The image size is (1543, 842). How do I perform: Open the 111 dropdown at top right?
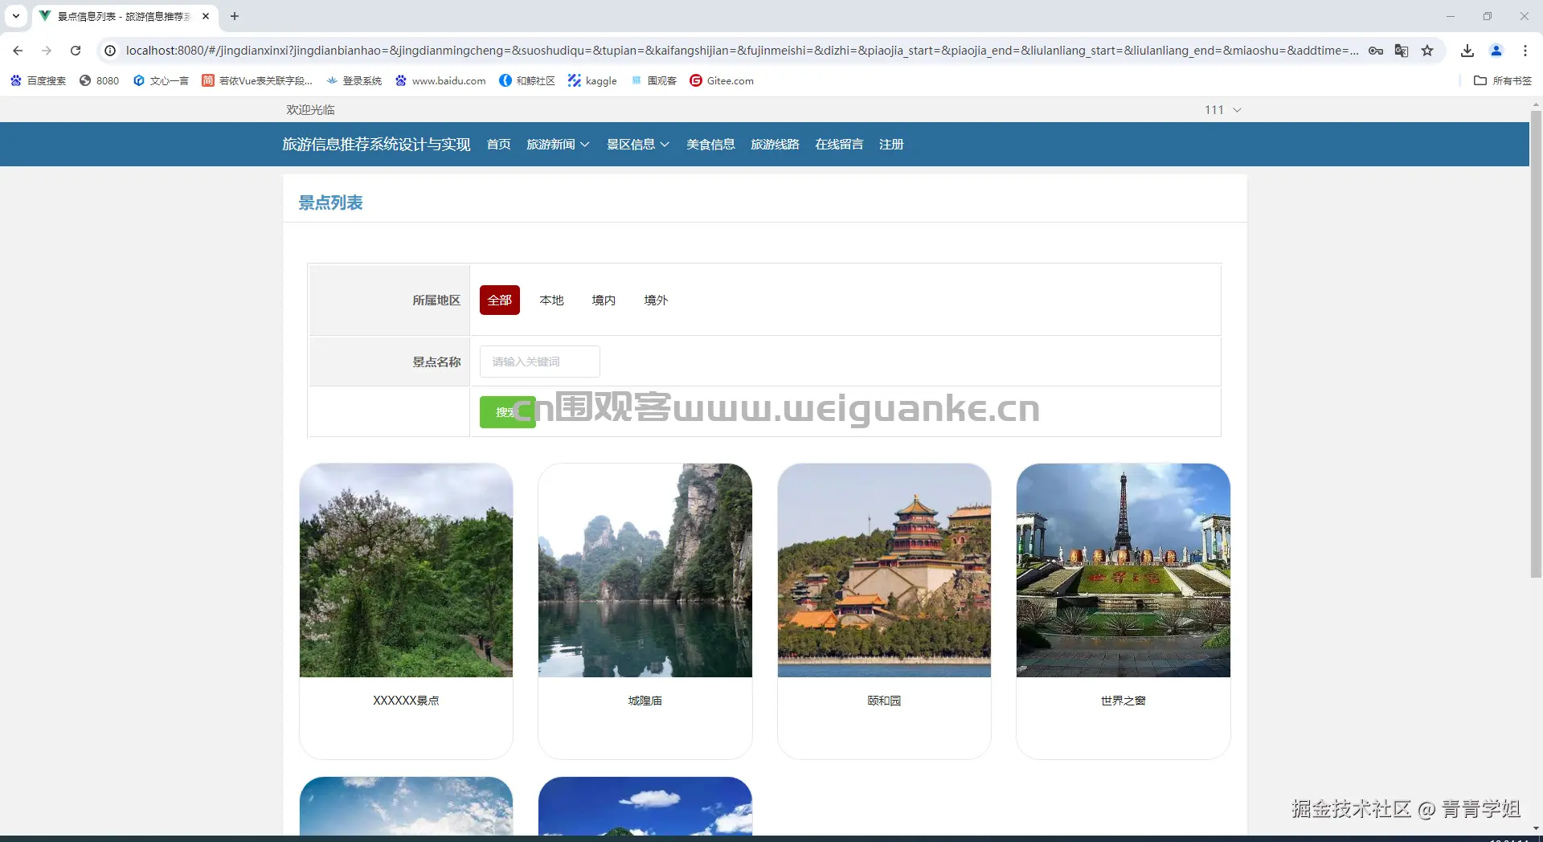point(1222,110)
